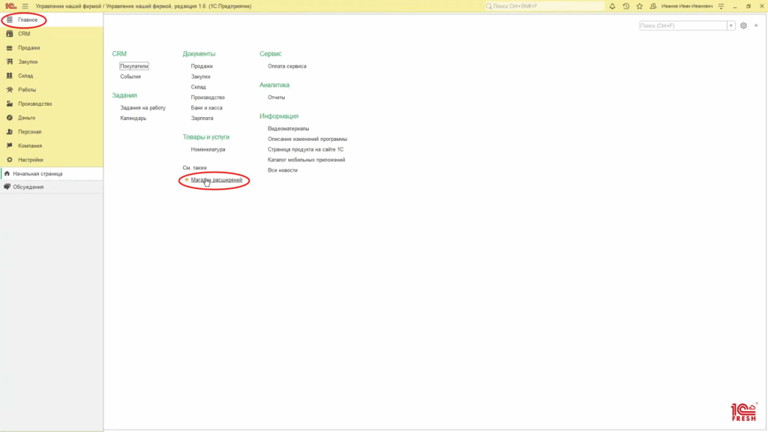This screenshot has height=432, width=768.
Task: Click the gear icon near menu search
Action: click(x=743, y=25)
